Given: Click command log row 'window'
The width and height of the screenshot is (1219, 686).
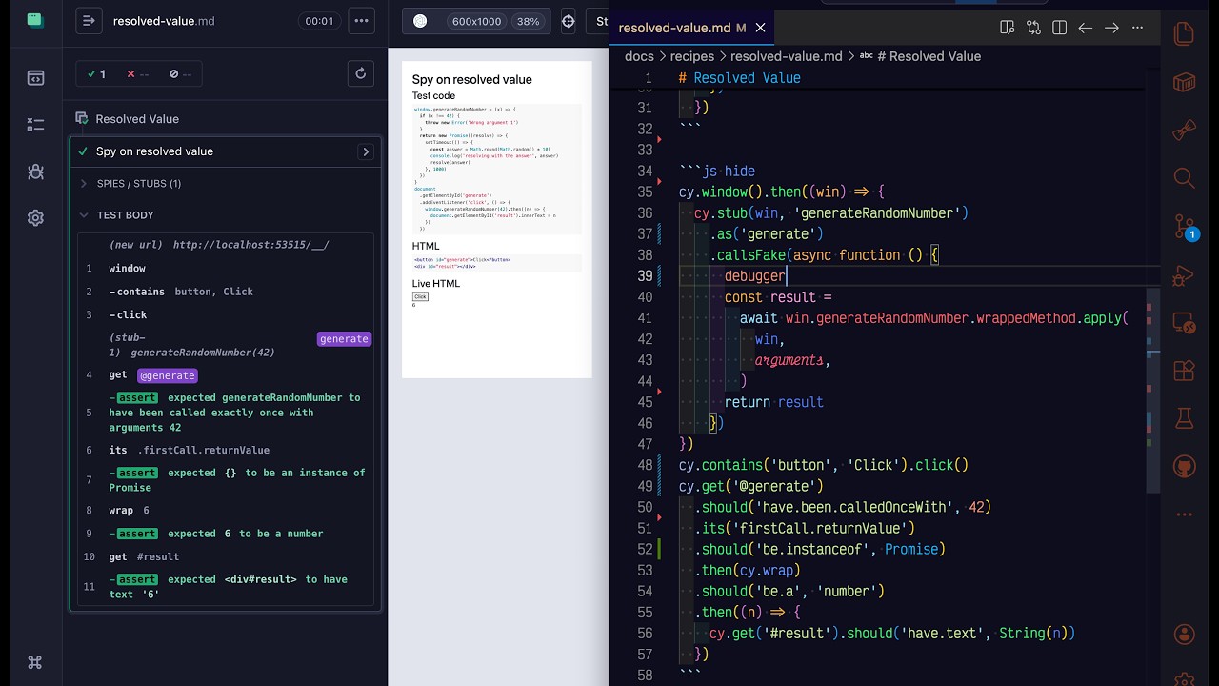Looking at the screenshot, I should point(226,269).
